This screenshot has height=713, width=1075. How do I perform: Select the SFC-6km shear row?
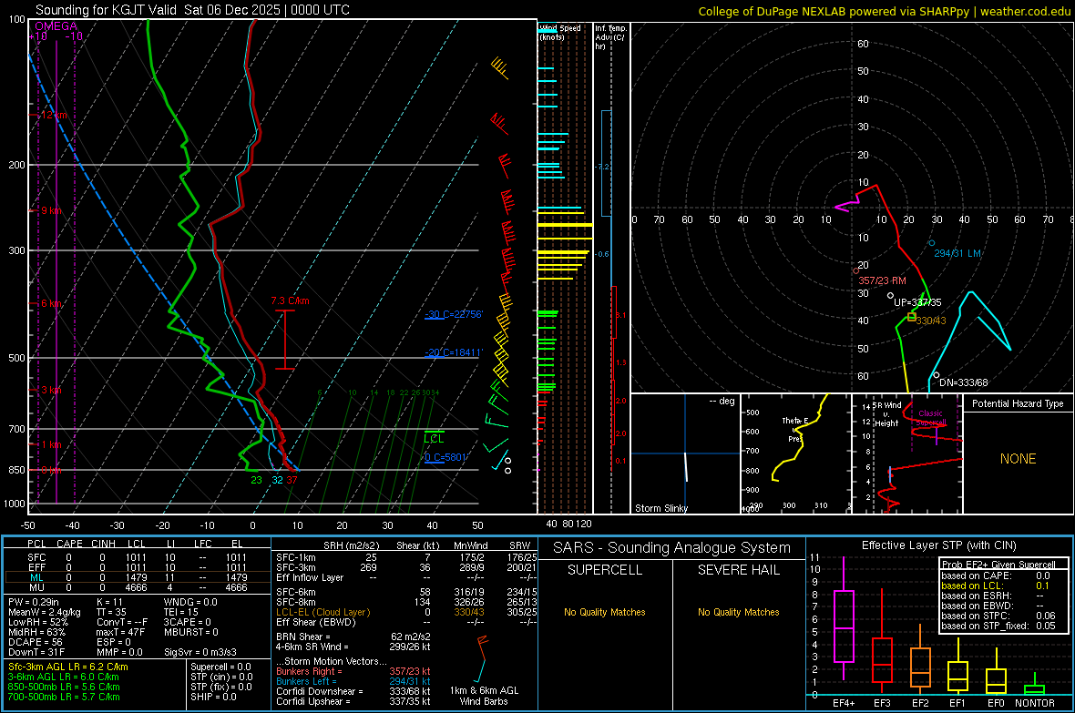(406, 592)
